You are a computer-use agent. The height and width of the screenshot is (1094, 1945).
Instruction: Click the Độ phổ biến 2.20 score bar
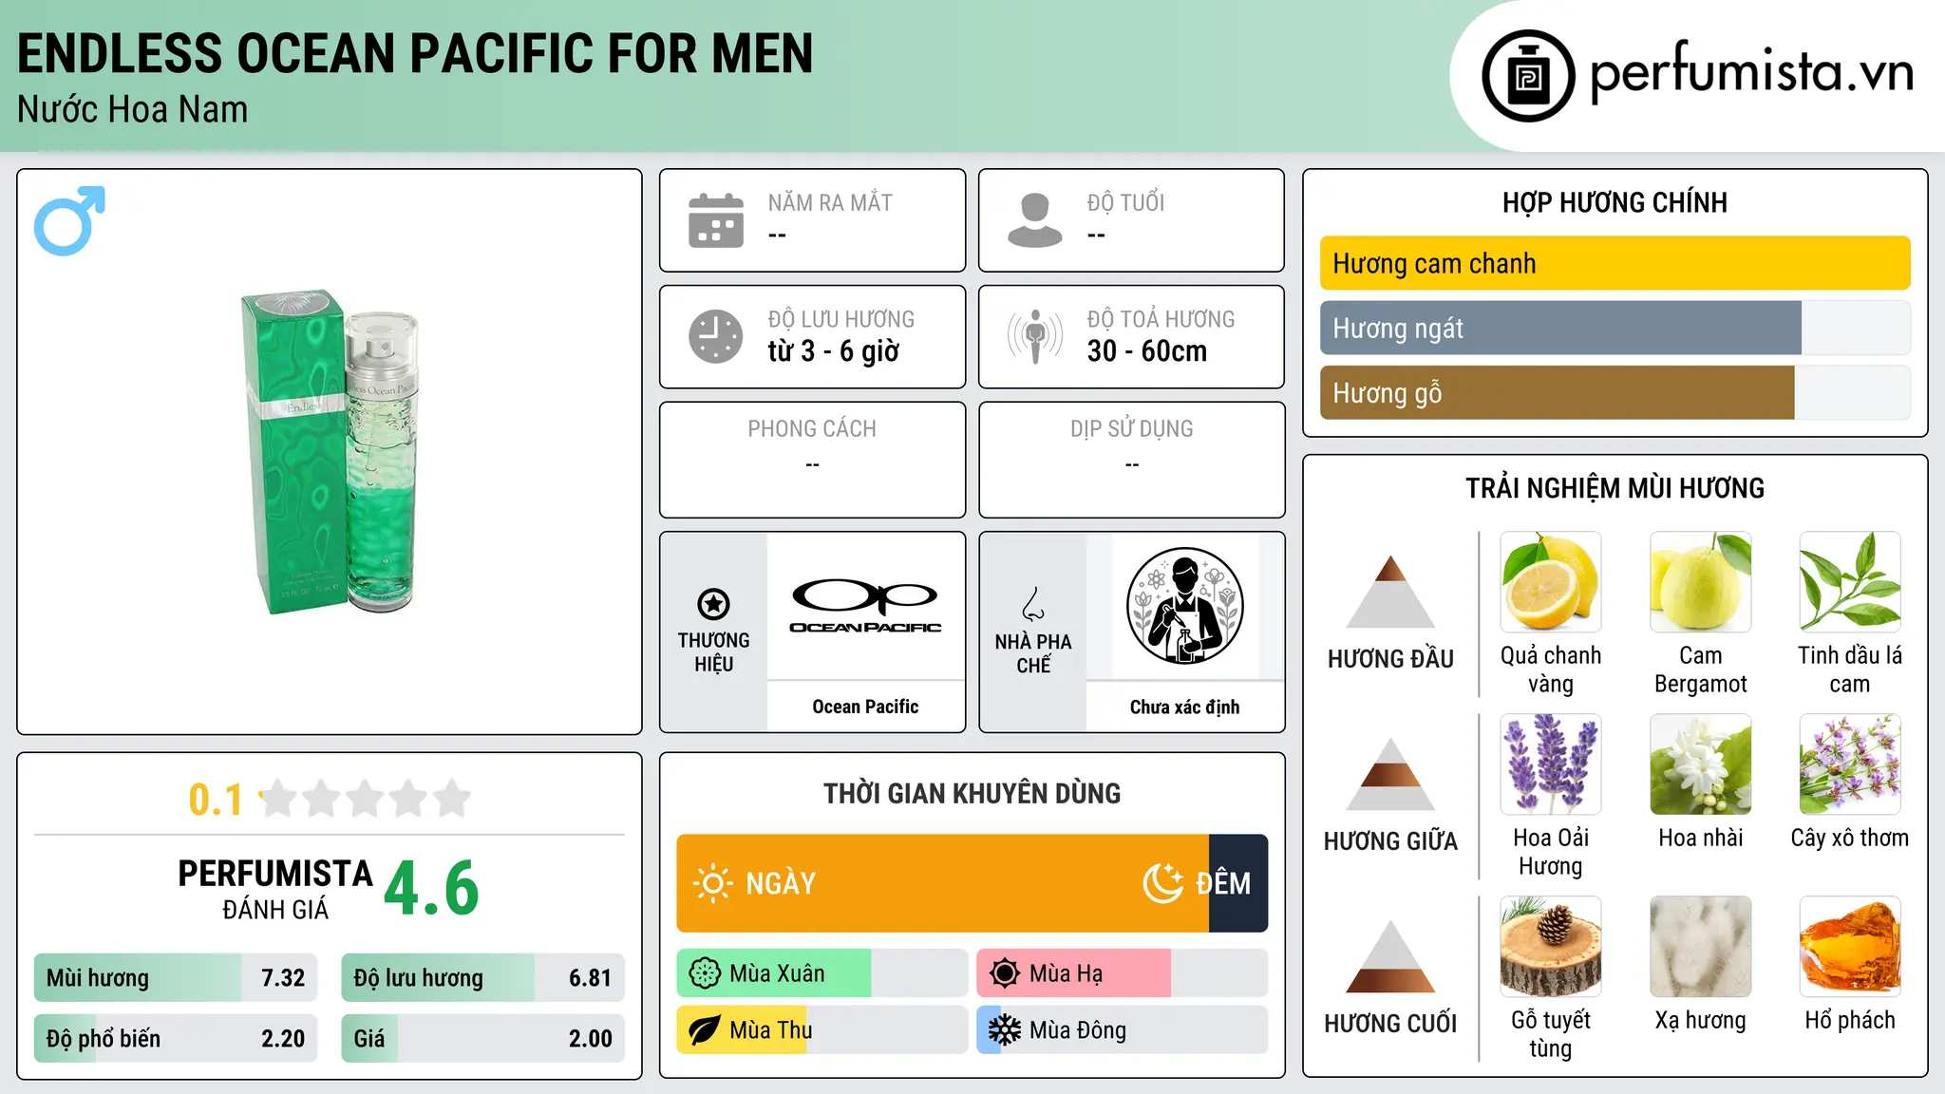pos(176,1038)
